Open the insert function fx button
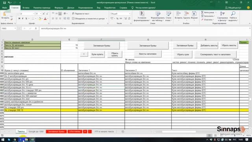Screen dimensions: 252x142 (x=36, y=28)
